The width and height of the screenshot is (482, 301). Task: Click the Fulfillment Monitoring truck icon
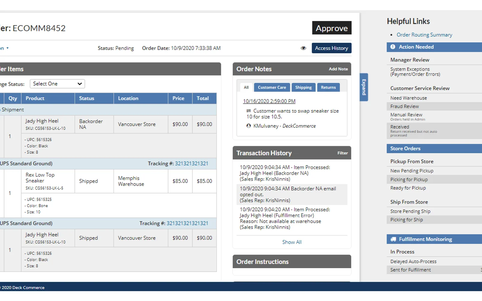393,239
